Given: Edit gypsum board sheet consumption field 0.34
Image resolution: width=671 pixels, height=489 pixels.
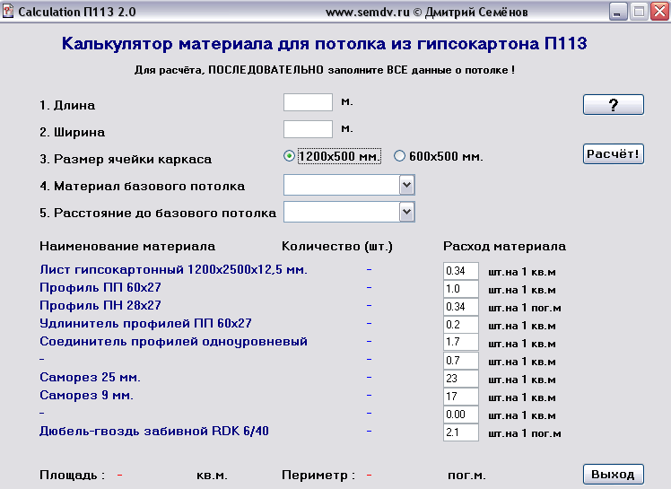Looking at the screenshot, I should 461,270.
